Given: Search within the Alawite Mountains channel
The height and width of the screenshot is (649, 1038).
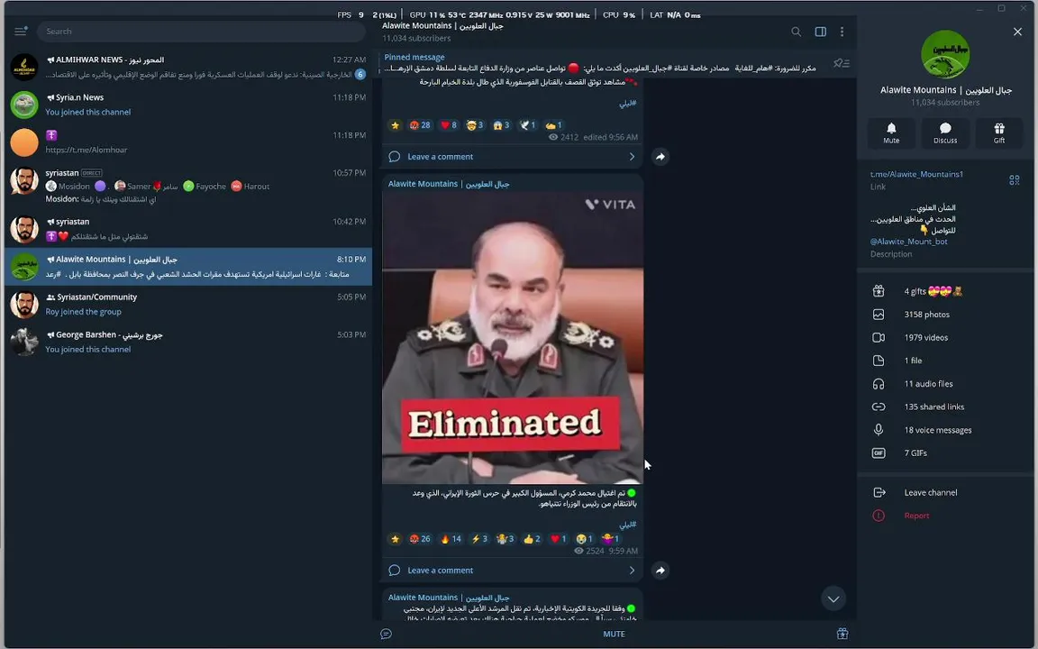Looking at the screenshot, I should click(x=796, y=32).
